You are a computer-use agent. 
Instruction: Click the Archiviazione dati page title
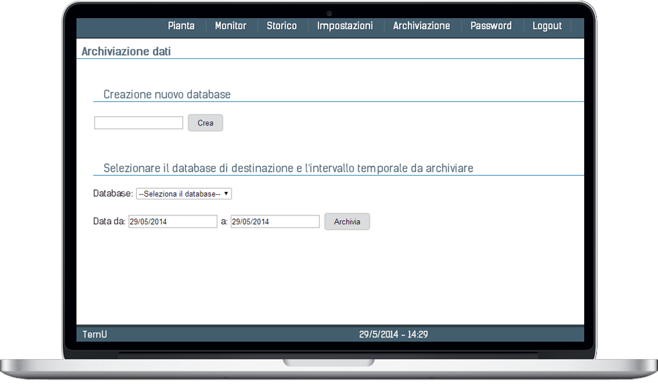pos(126,51)
